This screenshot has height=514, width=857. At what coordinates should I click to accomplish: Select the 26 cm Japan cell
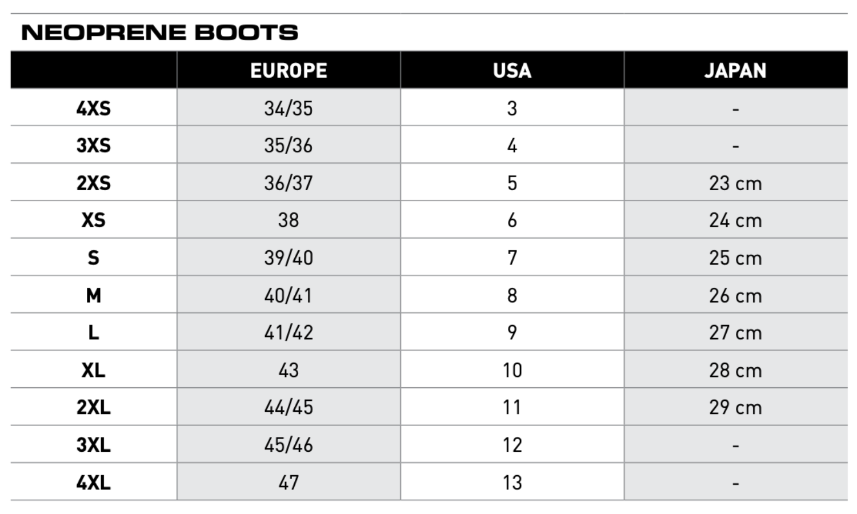(x=735, y=295)
